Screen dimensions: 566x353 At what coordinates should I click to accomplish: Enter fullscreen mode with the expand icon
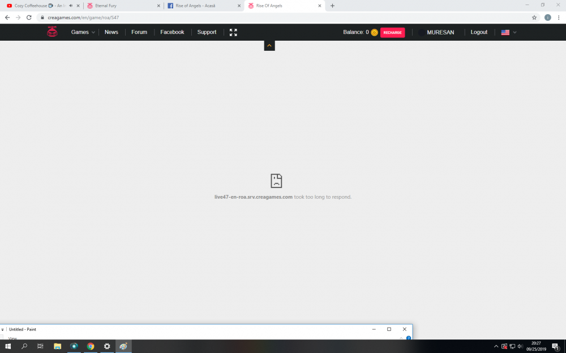point(233,32)
